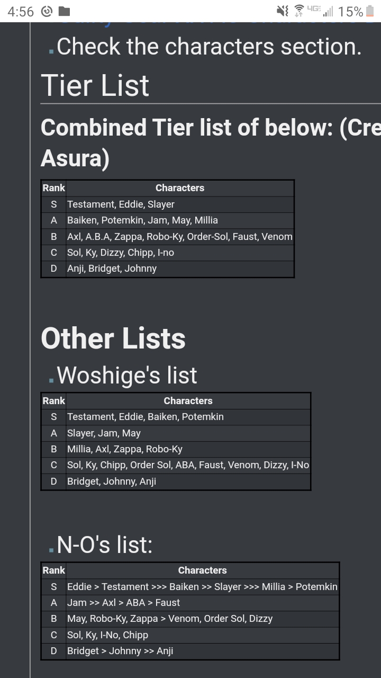Select N-O's 'Jam >> Axl > ABA > Faust' row
This screenshot has width=381, height=678.
pos(190,603)
